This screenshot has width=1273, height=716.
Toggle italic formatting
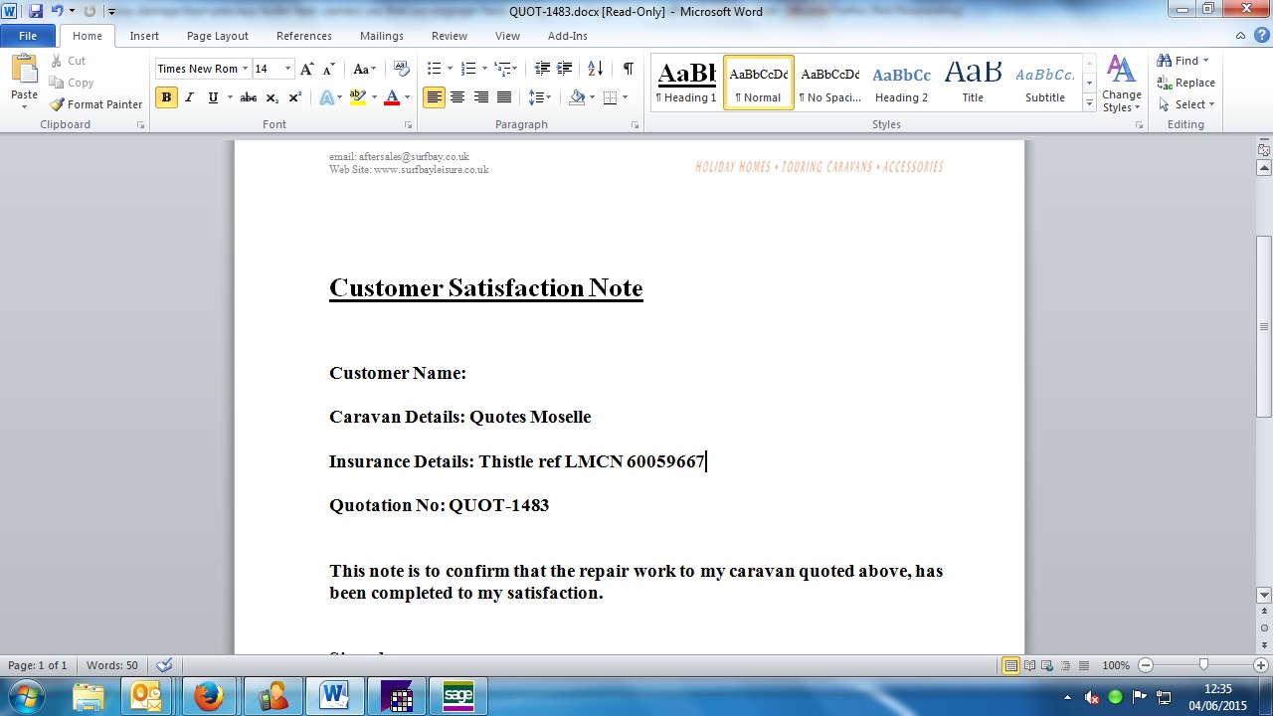tap(190, 97)
